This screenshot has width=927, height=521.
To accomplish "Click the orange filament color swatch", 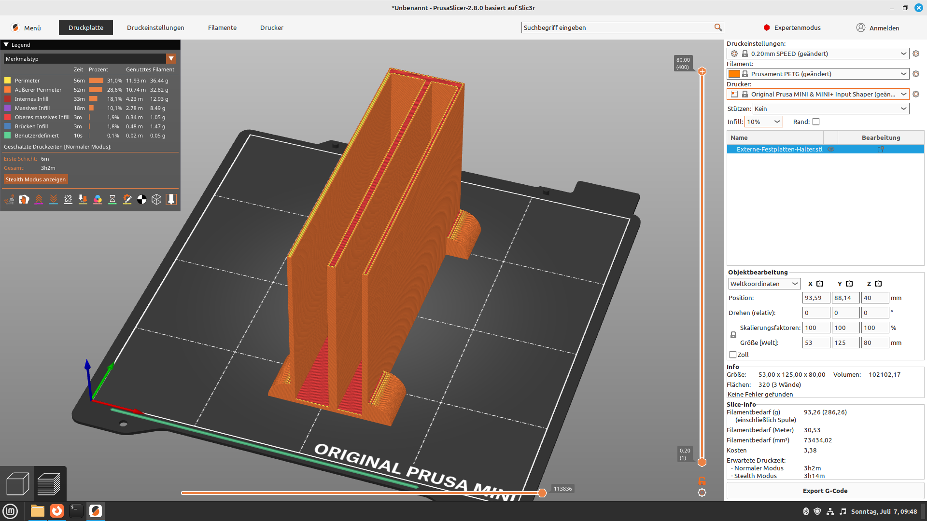I will pos(734,74).
